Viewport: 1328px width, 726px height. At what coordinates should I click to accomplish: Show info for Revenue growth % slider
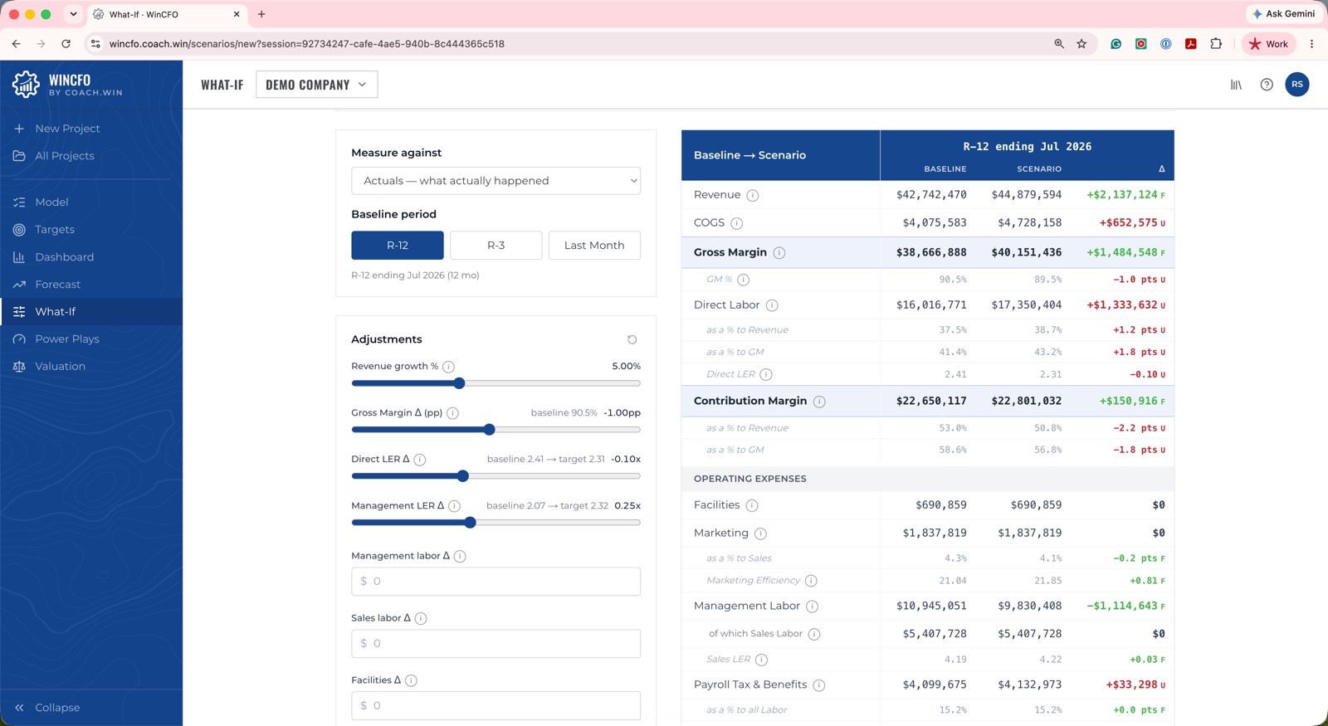[448, 367]
